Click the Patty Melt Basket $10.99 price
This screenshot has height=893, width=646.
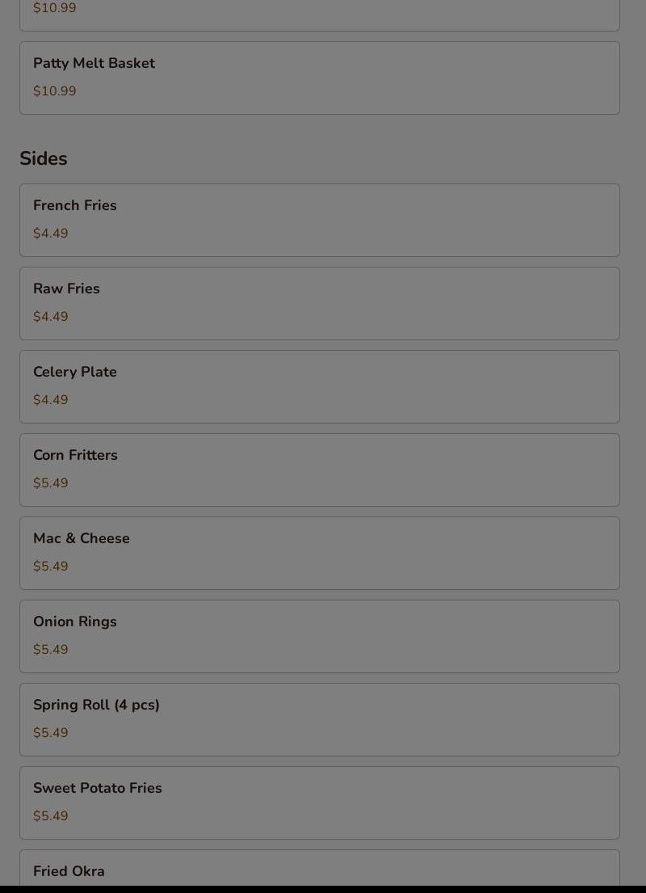point(55,91)
